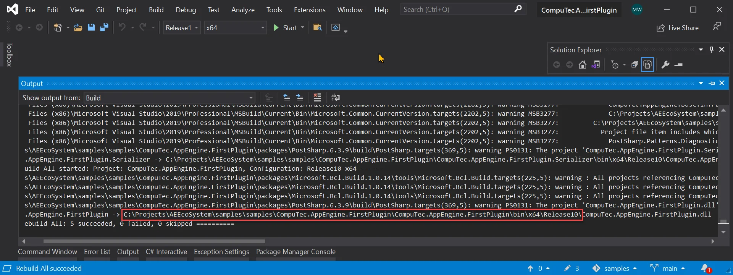Open the Build menu
Image resolution: width=733 pixels, height=275 pixels.
point(156,10)
